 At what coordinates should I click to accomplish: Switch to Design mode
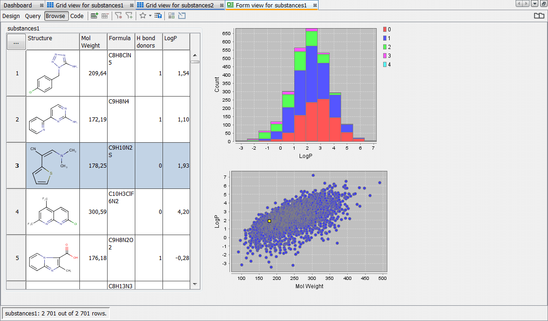coord(11,16)
